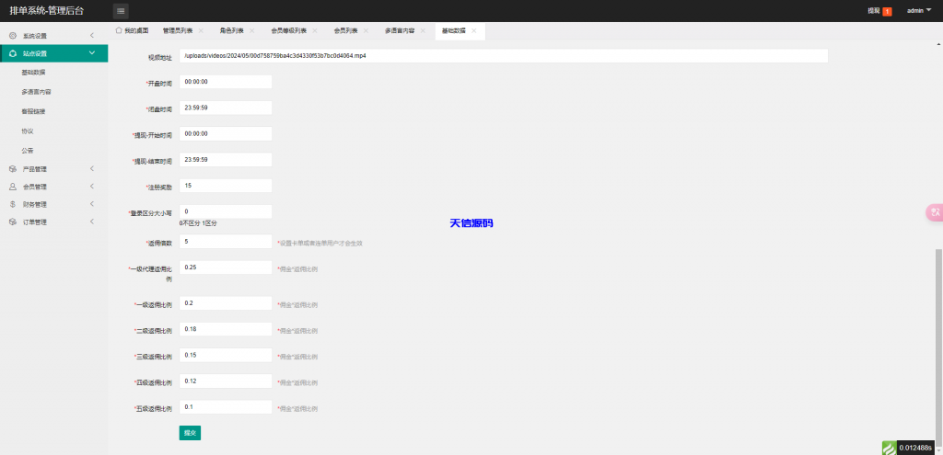
Task: Expand the 产品管理 menu chevron
Action: coord(92,169)
